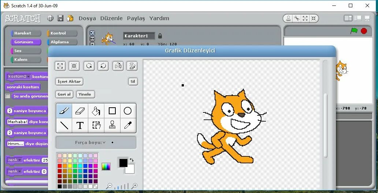Click the scissors delete icon in main toolbar

pyautogui.click(x=297, y=18)
